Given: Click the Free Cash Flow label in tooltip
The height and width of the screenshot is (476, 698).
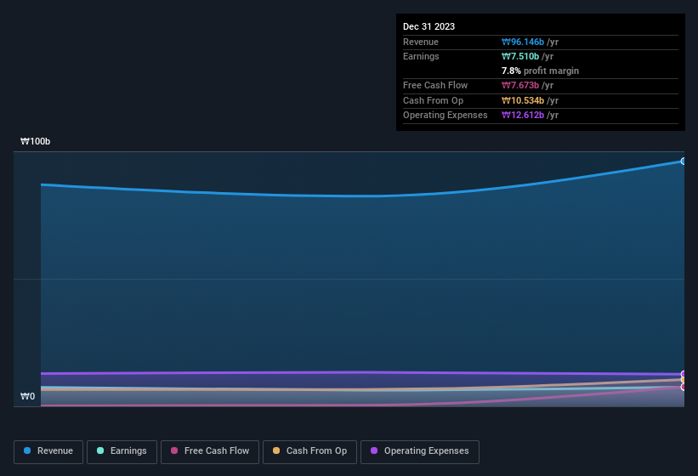Looking at the screenshot, I should pyautogui.click(x=435, y=85).
